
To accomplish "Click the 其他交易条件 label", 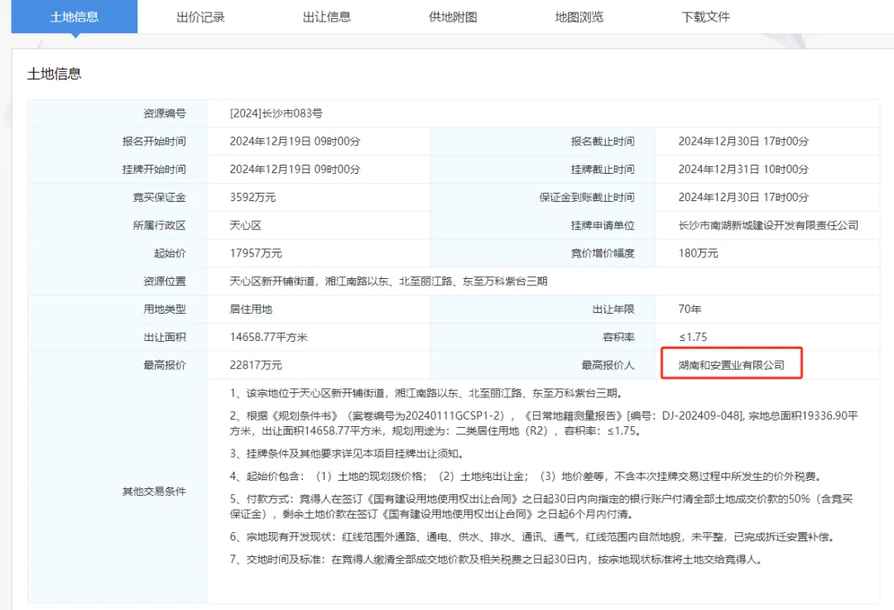I will click(x=154, y=492).
